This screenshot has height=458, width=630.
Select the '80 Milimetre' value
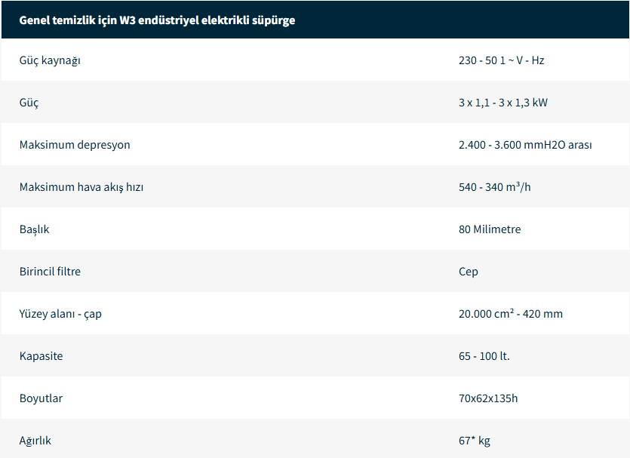pos(489,229)
